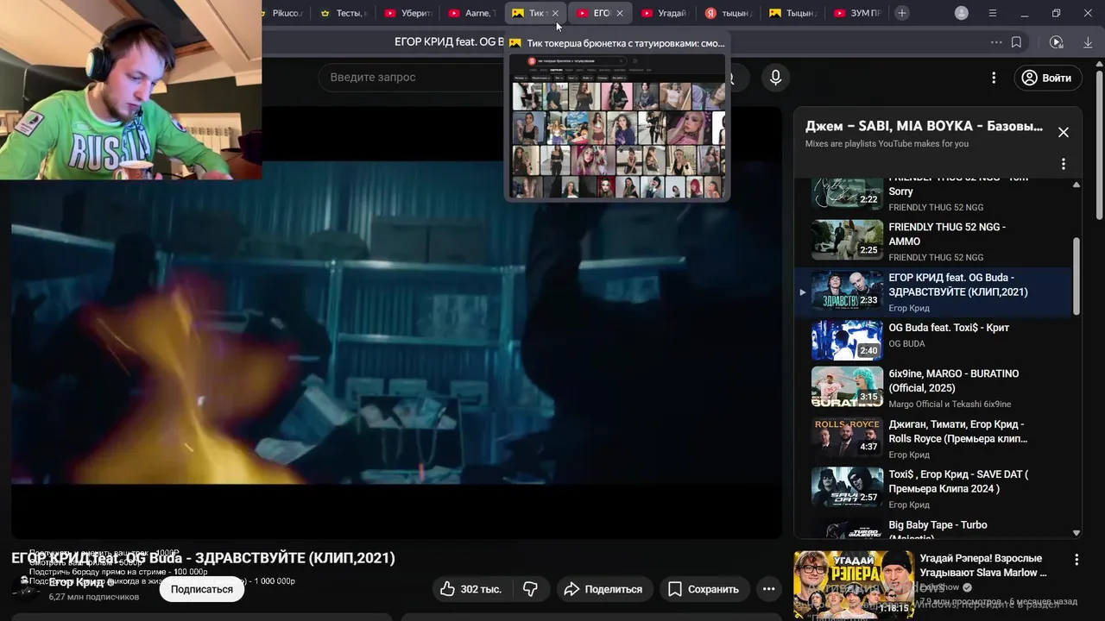This screenshot has height=621, width=1105.
Task: Open the Тесты browser tab
Action: click(344, 13)
